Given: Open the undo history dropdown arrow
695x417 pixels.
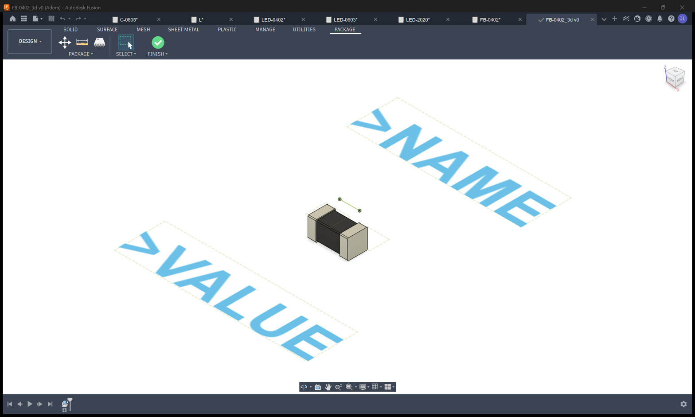Looking at the screenshot, I should tap(70, 19).
